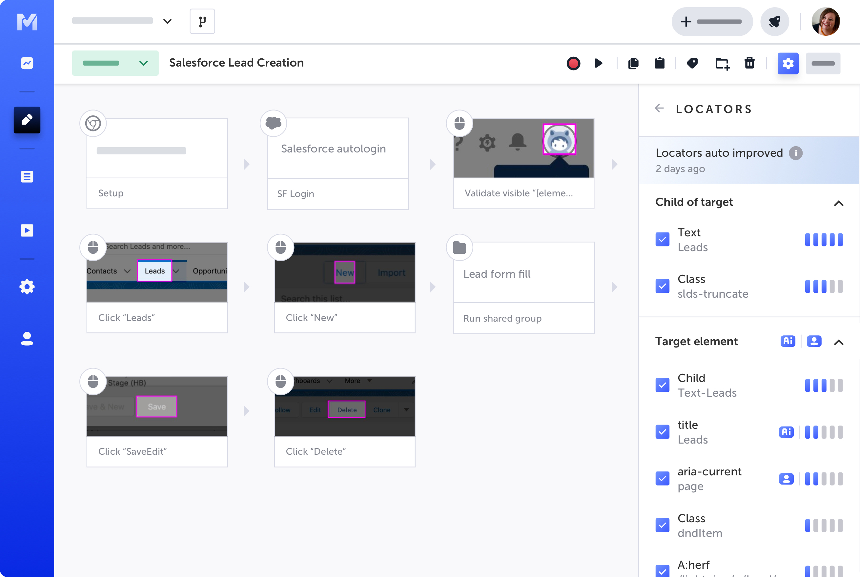Open the list document sidebar icon

coord(27,177)
